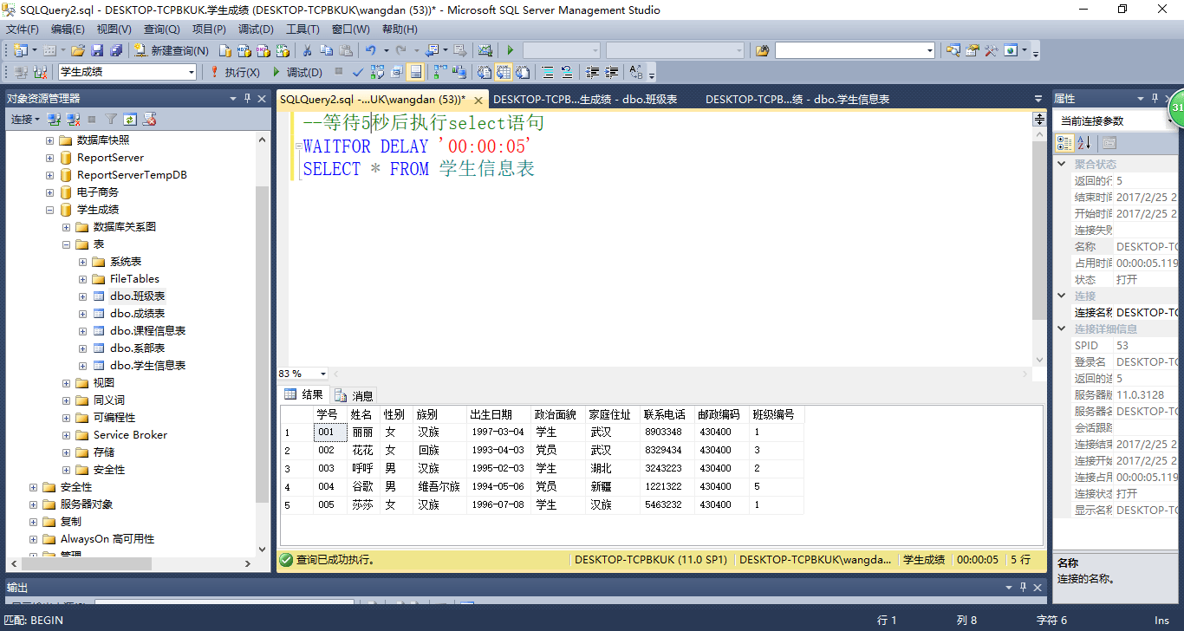Screen dimensions: 1184x631
Task: Click the Refresh icon in Object Explorer toolbar
Action: tap(129, 119)
